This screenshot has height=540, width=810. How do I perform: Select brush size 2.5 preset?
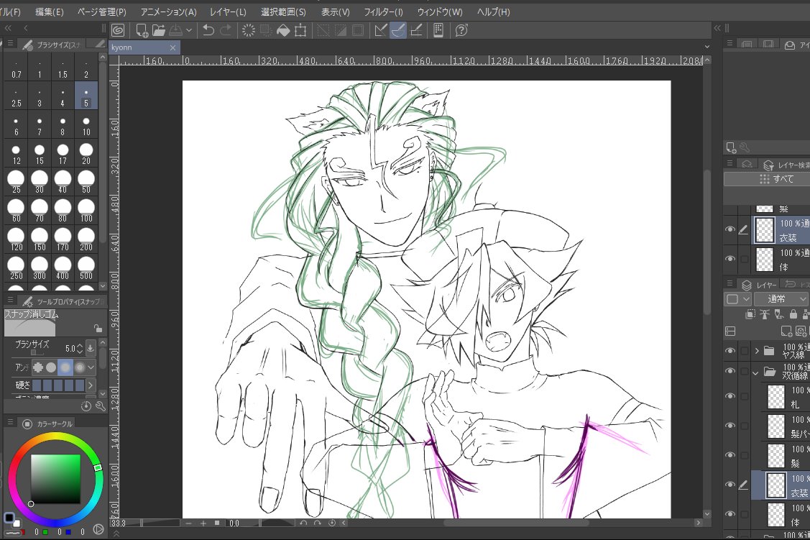point(17,96)
